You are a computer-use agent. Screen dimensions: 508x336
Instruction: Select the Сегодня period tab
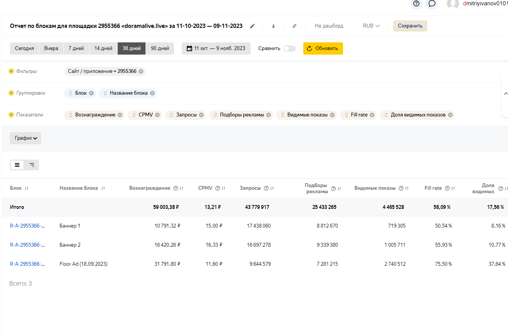click(24, 48)
